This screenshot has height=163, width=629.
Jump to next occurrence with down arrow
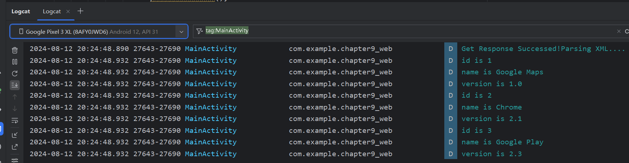point(15,108)
